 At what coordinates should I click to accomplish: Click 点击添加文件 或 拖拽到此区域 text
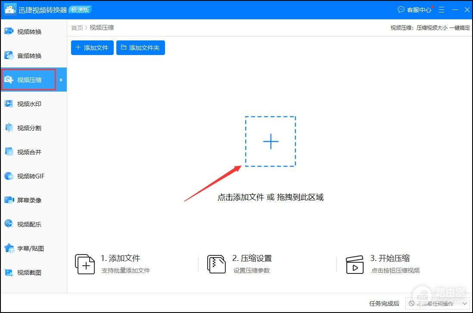coord(271,197)
